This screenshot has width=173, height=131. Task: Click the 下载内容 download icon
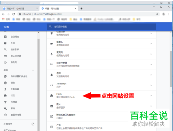[5, 89]
